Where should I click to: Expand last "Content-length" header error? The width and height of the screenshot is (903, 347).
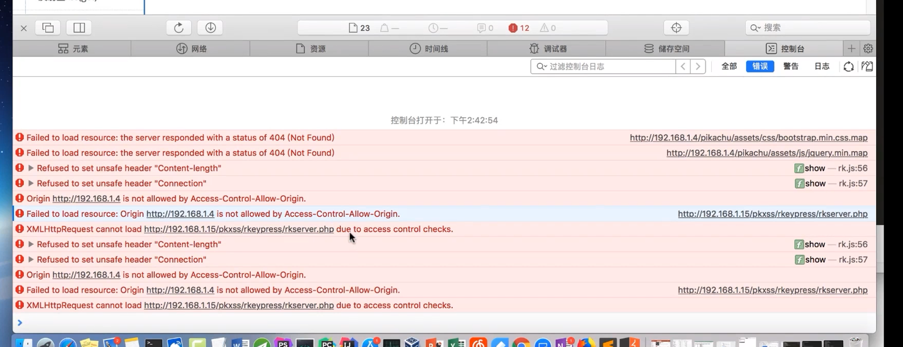[31, 244]
